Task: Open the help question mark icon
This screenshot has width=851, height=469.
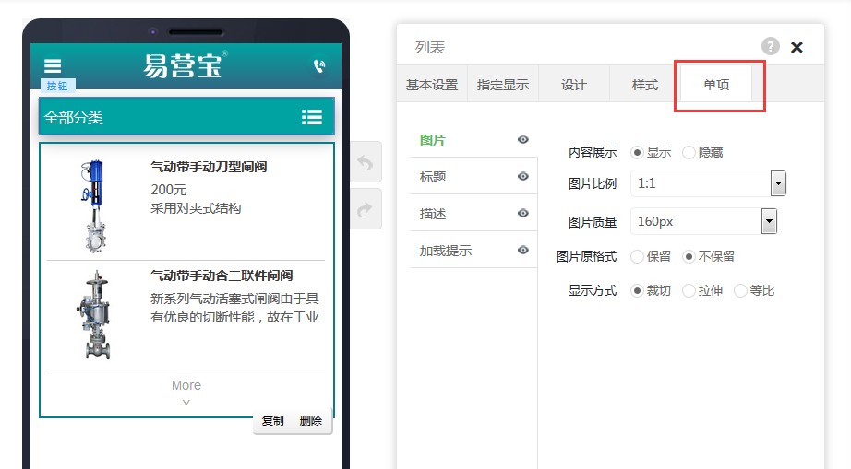Action: [770, 46]
